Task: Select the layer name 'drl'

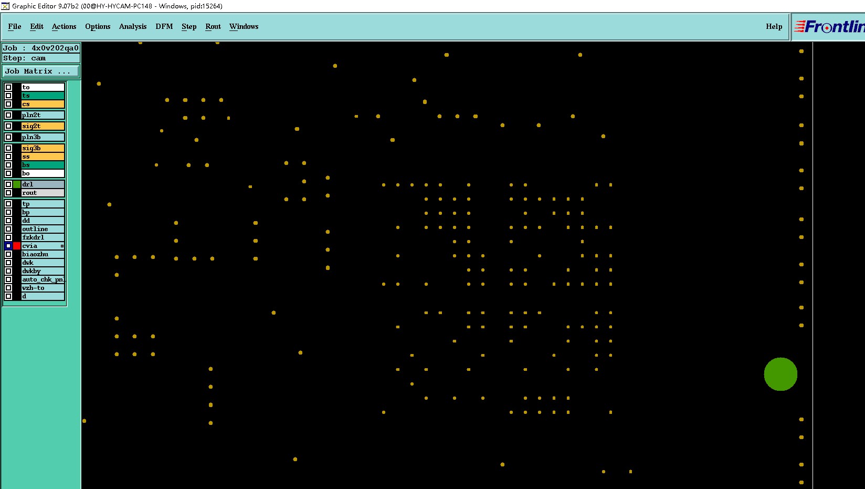Action: [43, 184]
